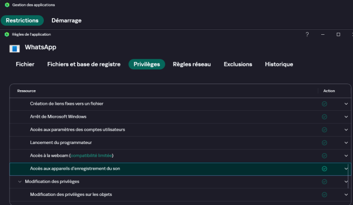Click the Kaspersky logo beside Gestion des applications
The image size is (353, 205).
point(7,5)
